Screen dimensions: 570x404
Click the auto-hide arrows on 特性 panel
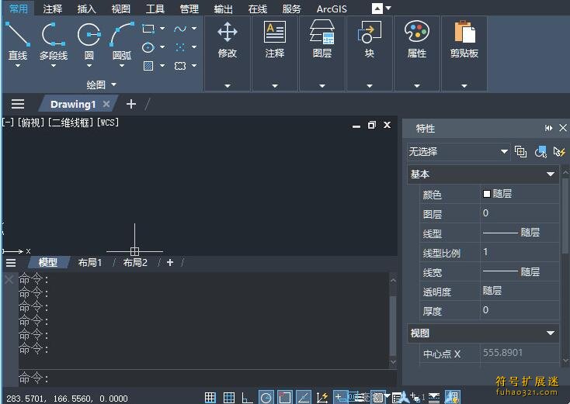[549, 128]
